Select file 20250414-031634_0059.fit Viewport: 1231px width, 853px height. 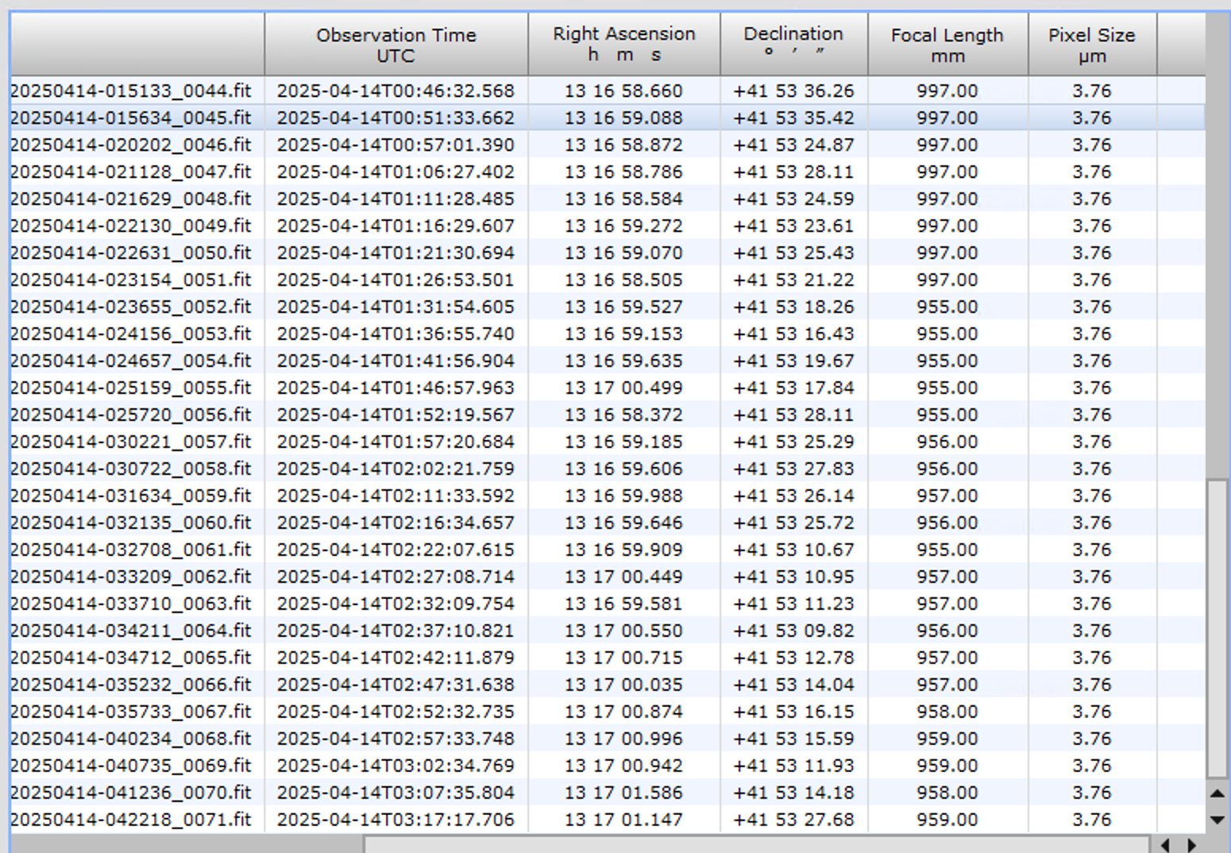(x=131, y=496)
